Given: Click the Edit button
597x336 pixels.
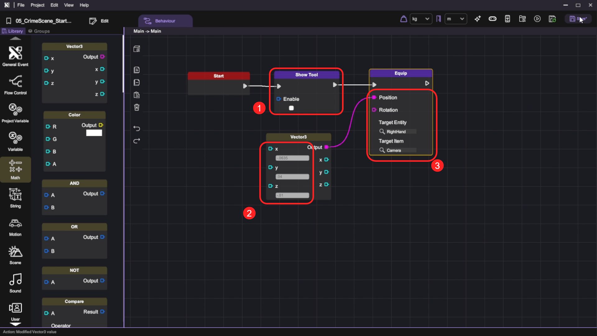Looking at the screenshot, I should coord(99,21).
